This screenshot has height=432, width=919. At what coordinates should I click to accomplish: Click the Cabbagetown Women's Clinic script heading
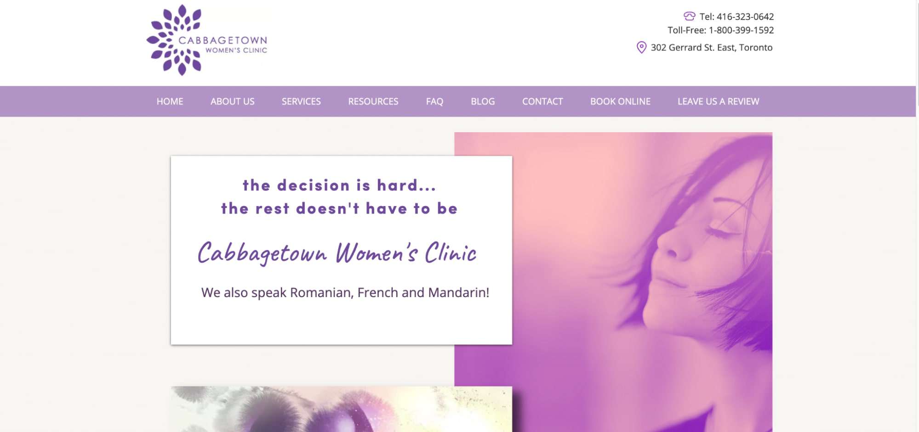click(x=337, y=253)
